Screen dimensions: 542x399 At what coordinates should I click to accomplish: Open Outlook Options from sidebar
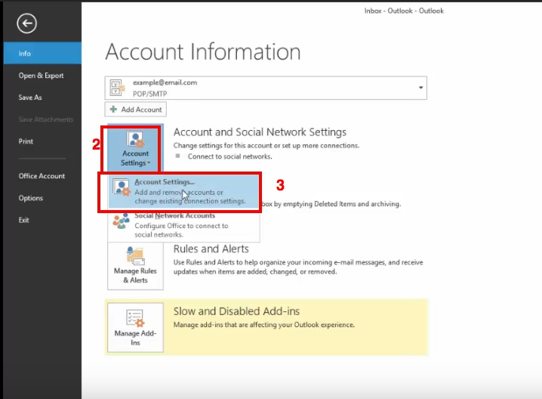[31, 198]
